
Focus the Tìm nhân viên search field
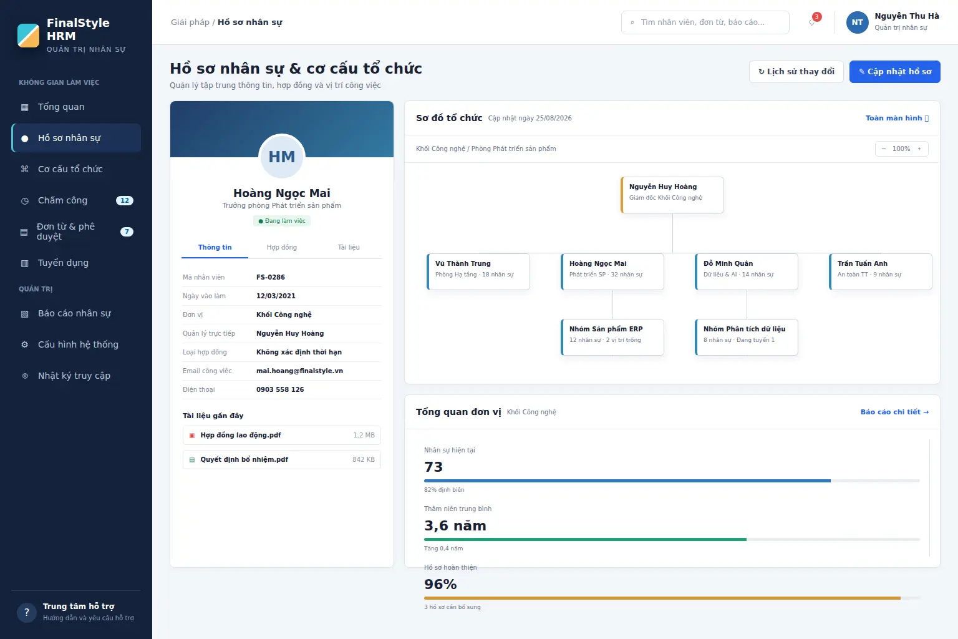coord(705,22)
